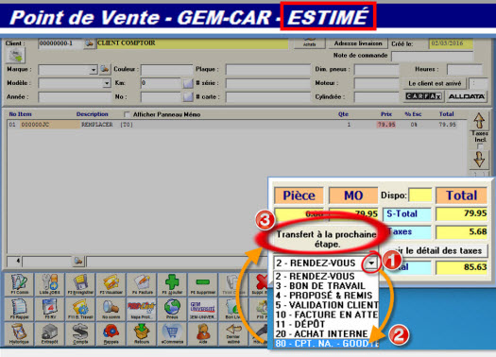Click the F5 Ajouter green plus icon
The width and height of the screenshot is (496, 357).
[x=172, y=284]
